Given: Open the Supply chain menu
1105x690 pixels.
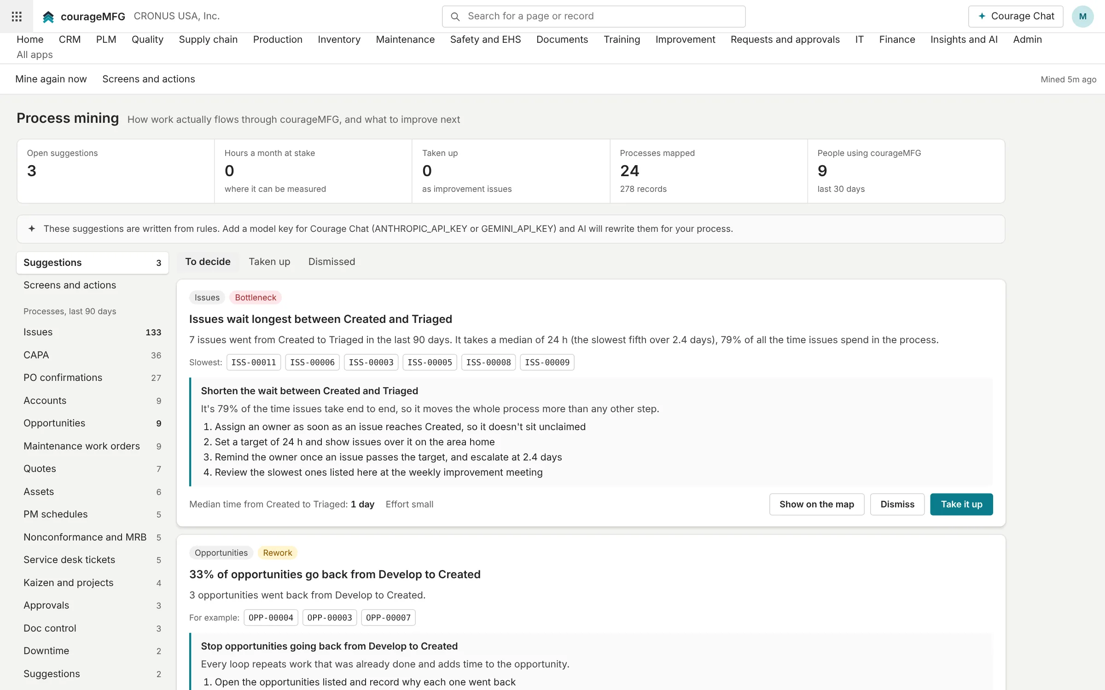Looking at the screenshot, I should coord(208,40).
